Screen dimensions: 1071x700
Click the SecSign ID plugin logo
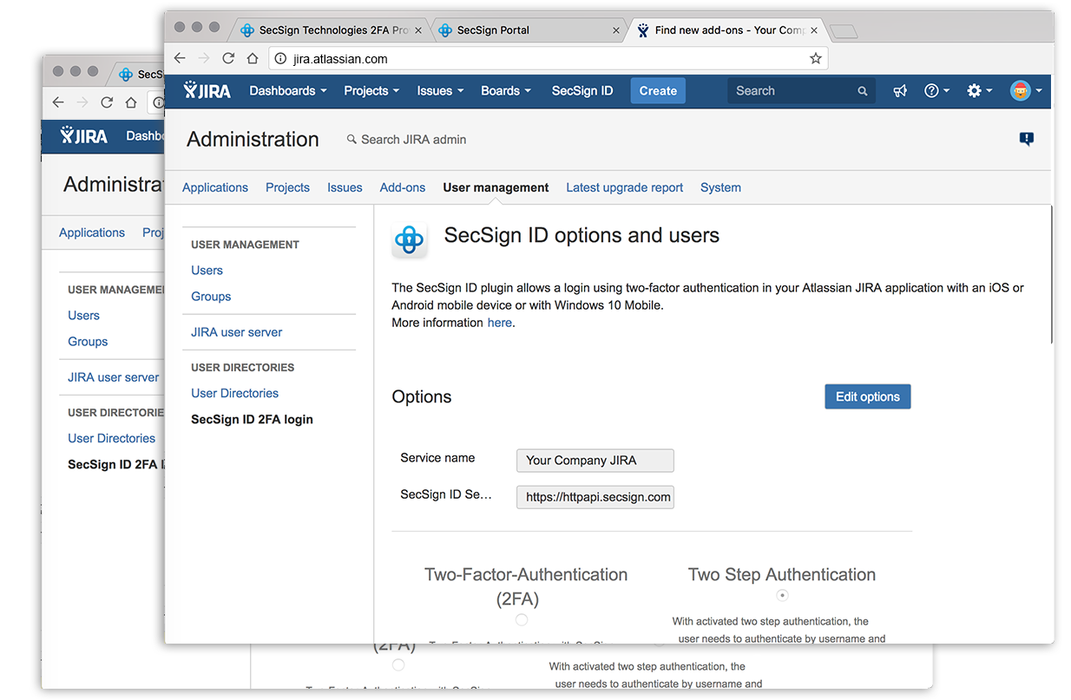click(409, 240)
